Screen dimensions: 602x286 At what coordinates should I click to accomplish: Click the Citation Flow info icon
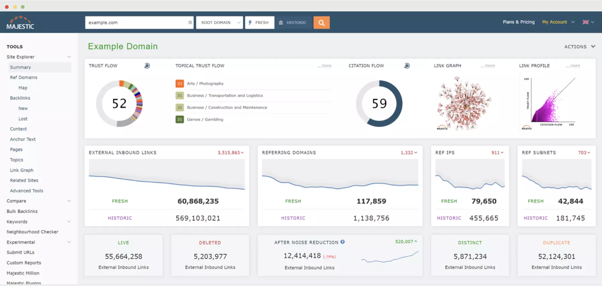407,66
